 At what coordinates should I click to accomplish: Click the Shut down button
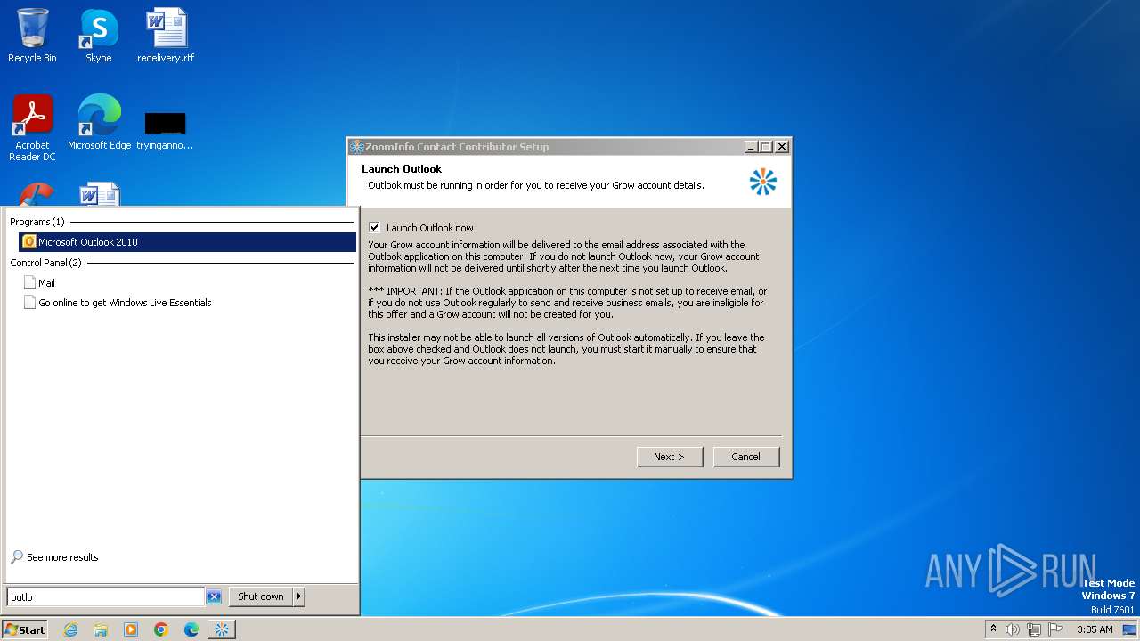point(260,596)
